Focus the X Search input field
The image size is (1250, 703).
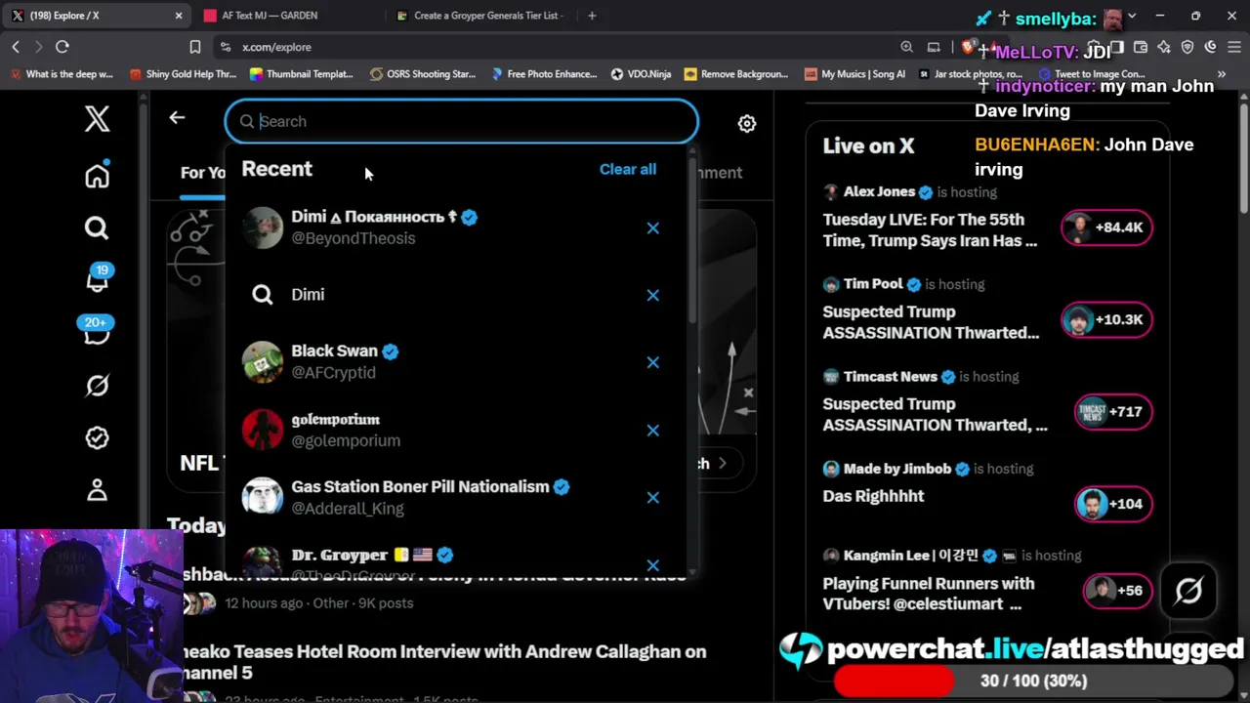[x=462, y=122]
